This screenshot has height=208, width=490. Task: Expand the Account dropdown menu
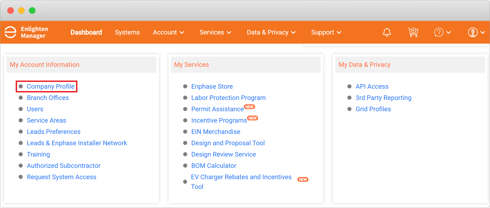168,32
